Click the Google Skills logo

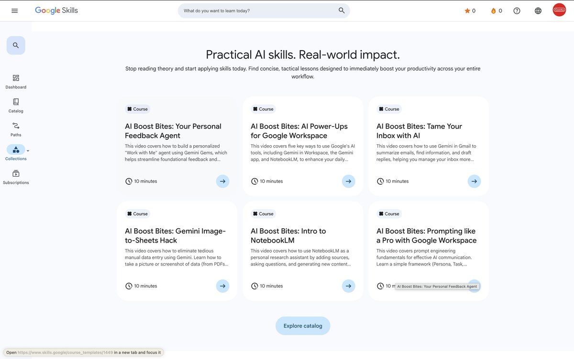(56, 11)
